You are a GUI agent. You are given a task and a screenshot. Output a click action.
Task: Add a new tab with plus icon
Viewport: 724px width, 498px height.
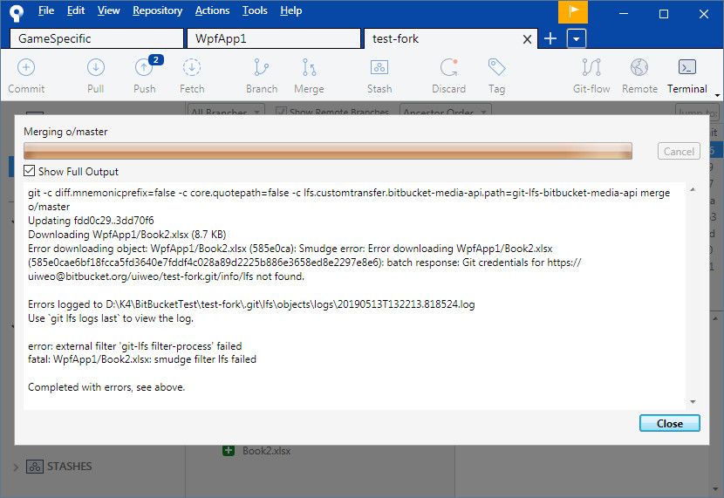click(550, 38)
